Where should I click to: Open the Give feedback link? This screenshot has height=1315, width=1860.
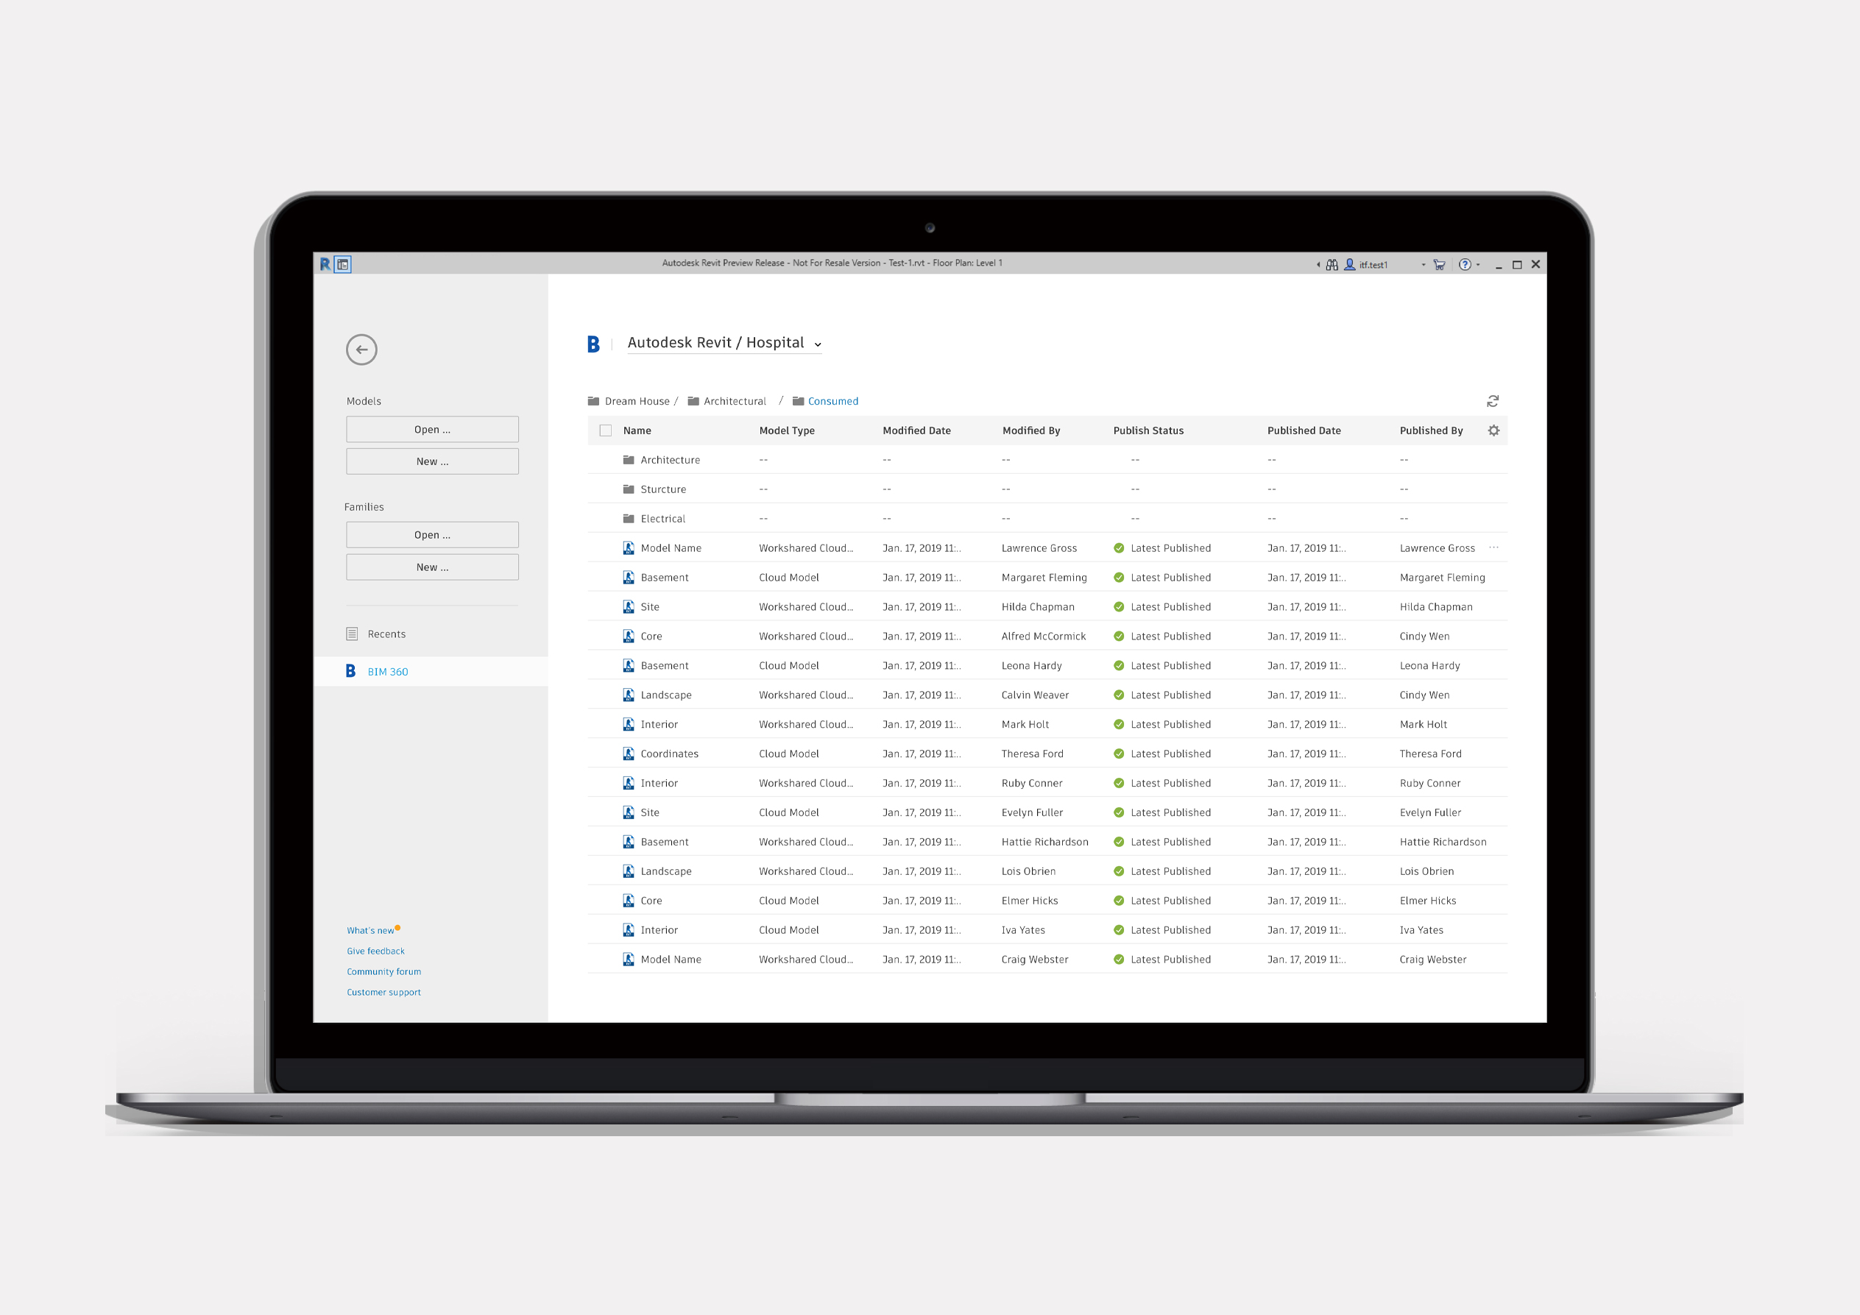click(x=375, y=951)
